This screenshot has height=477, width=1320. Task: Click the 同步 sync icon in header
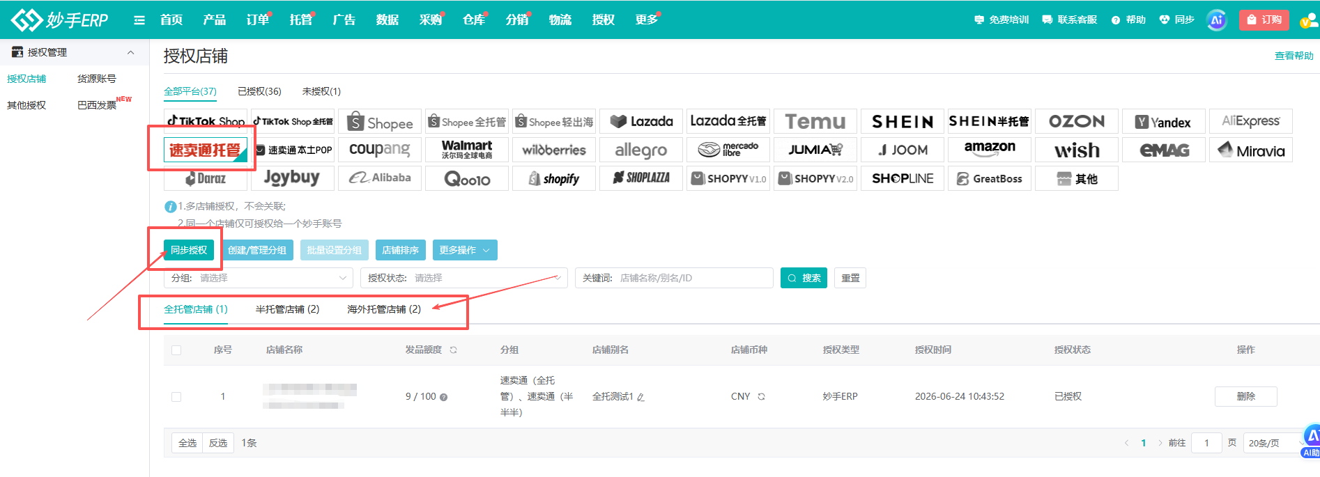coord(1176,19)
